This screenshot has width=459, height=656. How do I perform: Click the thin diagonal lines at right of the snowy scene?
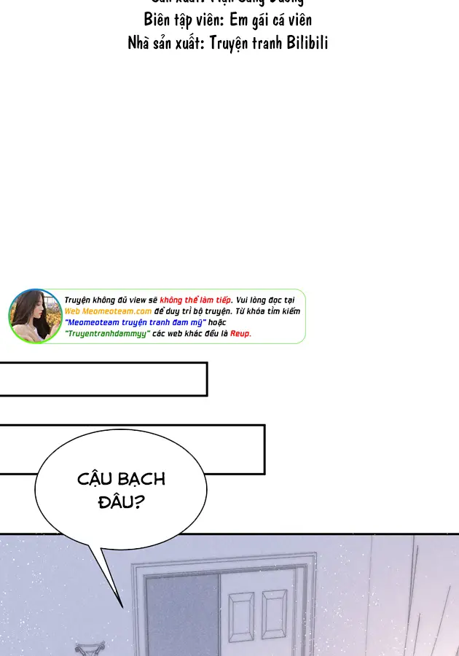415,598
